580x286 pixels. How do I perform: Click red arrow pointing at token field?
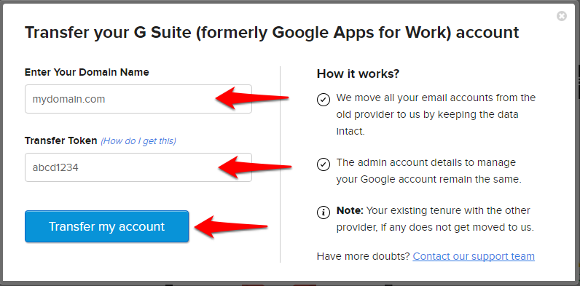[254, 167]
